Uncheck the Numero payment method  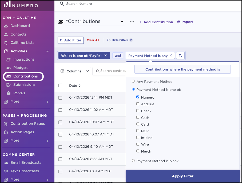(x=138, y=97)
